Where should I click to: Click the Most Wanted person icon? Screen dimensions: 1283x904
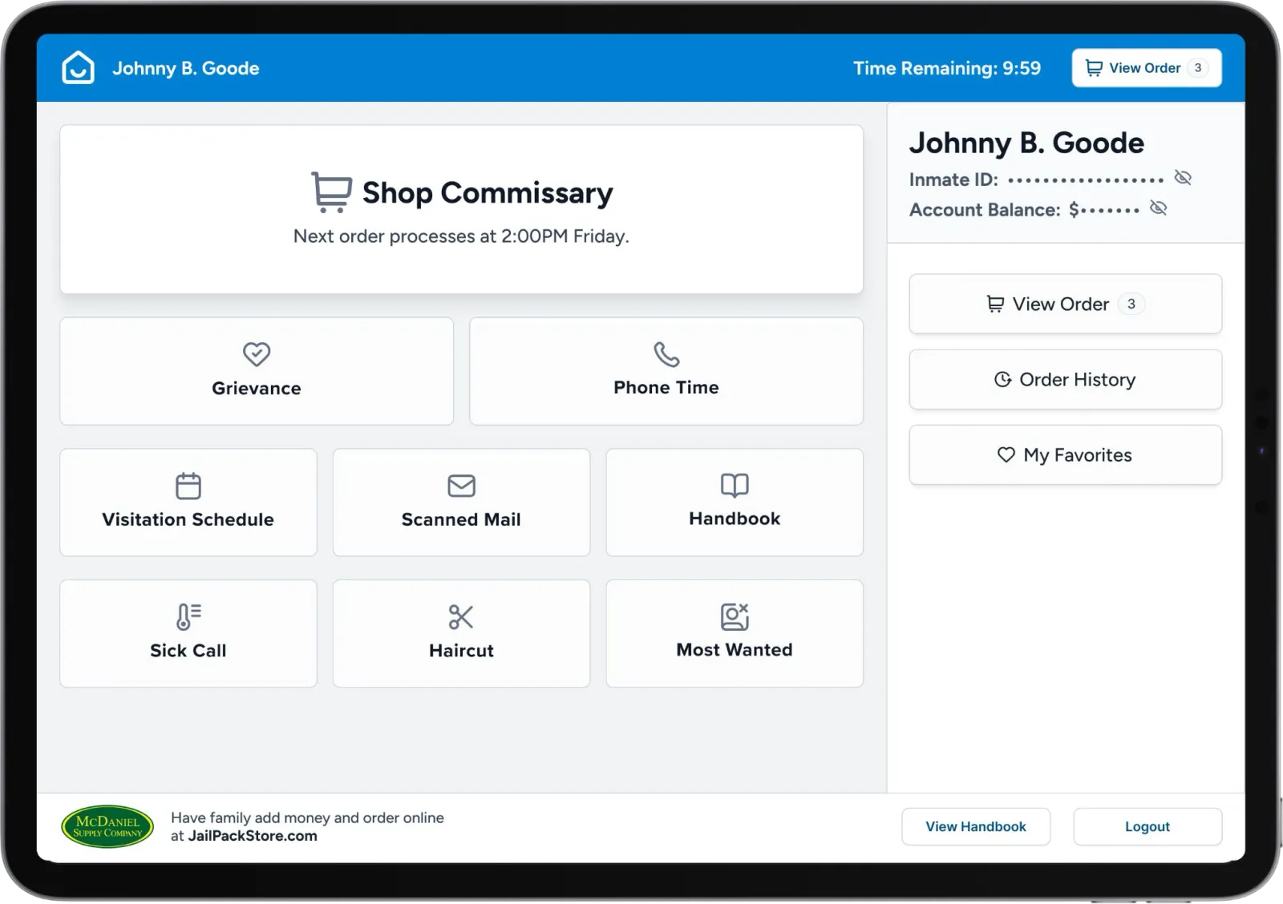click(735, 616)
